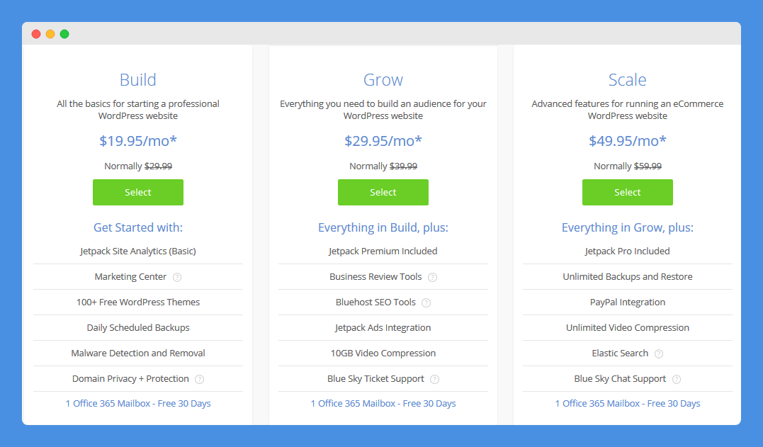The height and width of the screenshot is (447, 763).
Task: Click the $29.95/mo* price
Action: (x=383, y=141)
